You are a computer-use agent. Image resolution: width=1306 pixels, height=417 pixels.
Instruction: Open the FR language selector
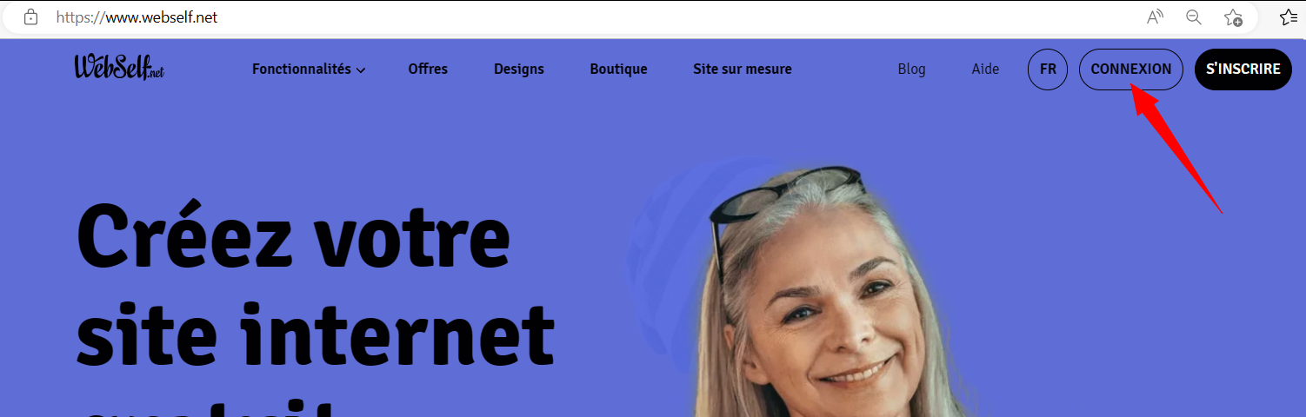(1048, 69)
